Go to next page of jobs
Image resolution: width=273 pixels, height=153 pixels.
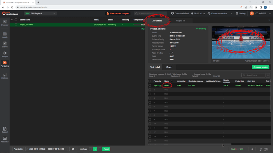(99, 149)
